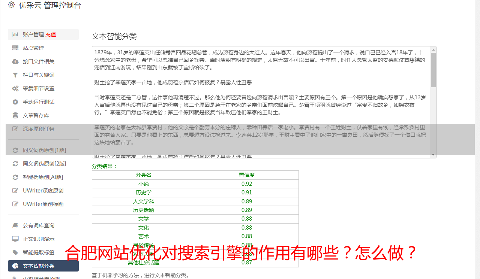Click the scrollbar thumb in the article text box

[x=433, y=70]
